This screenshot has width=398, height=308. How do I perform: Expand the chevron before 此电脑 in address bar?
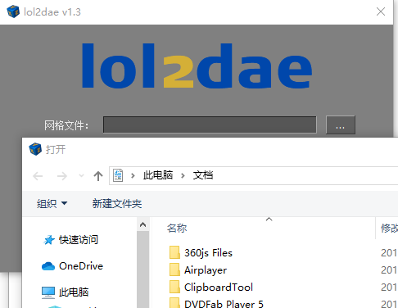[133, 176]
